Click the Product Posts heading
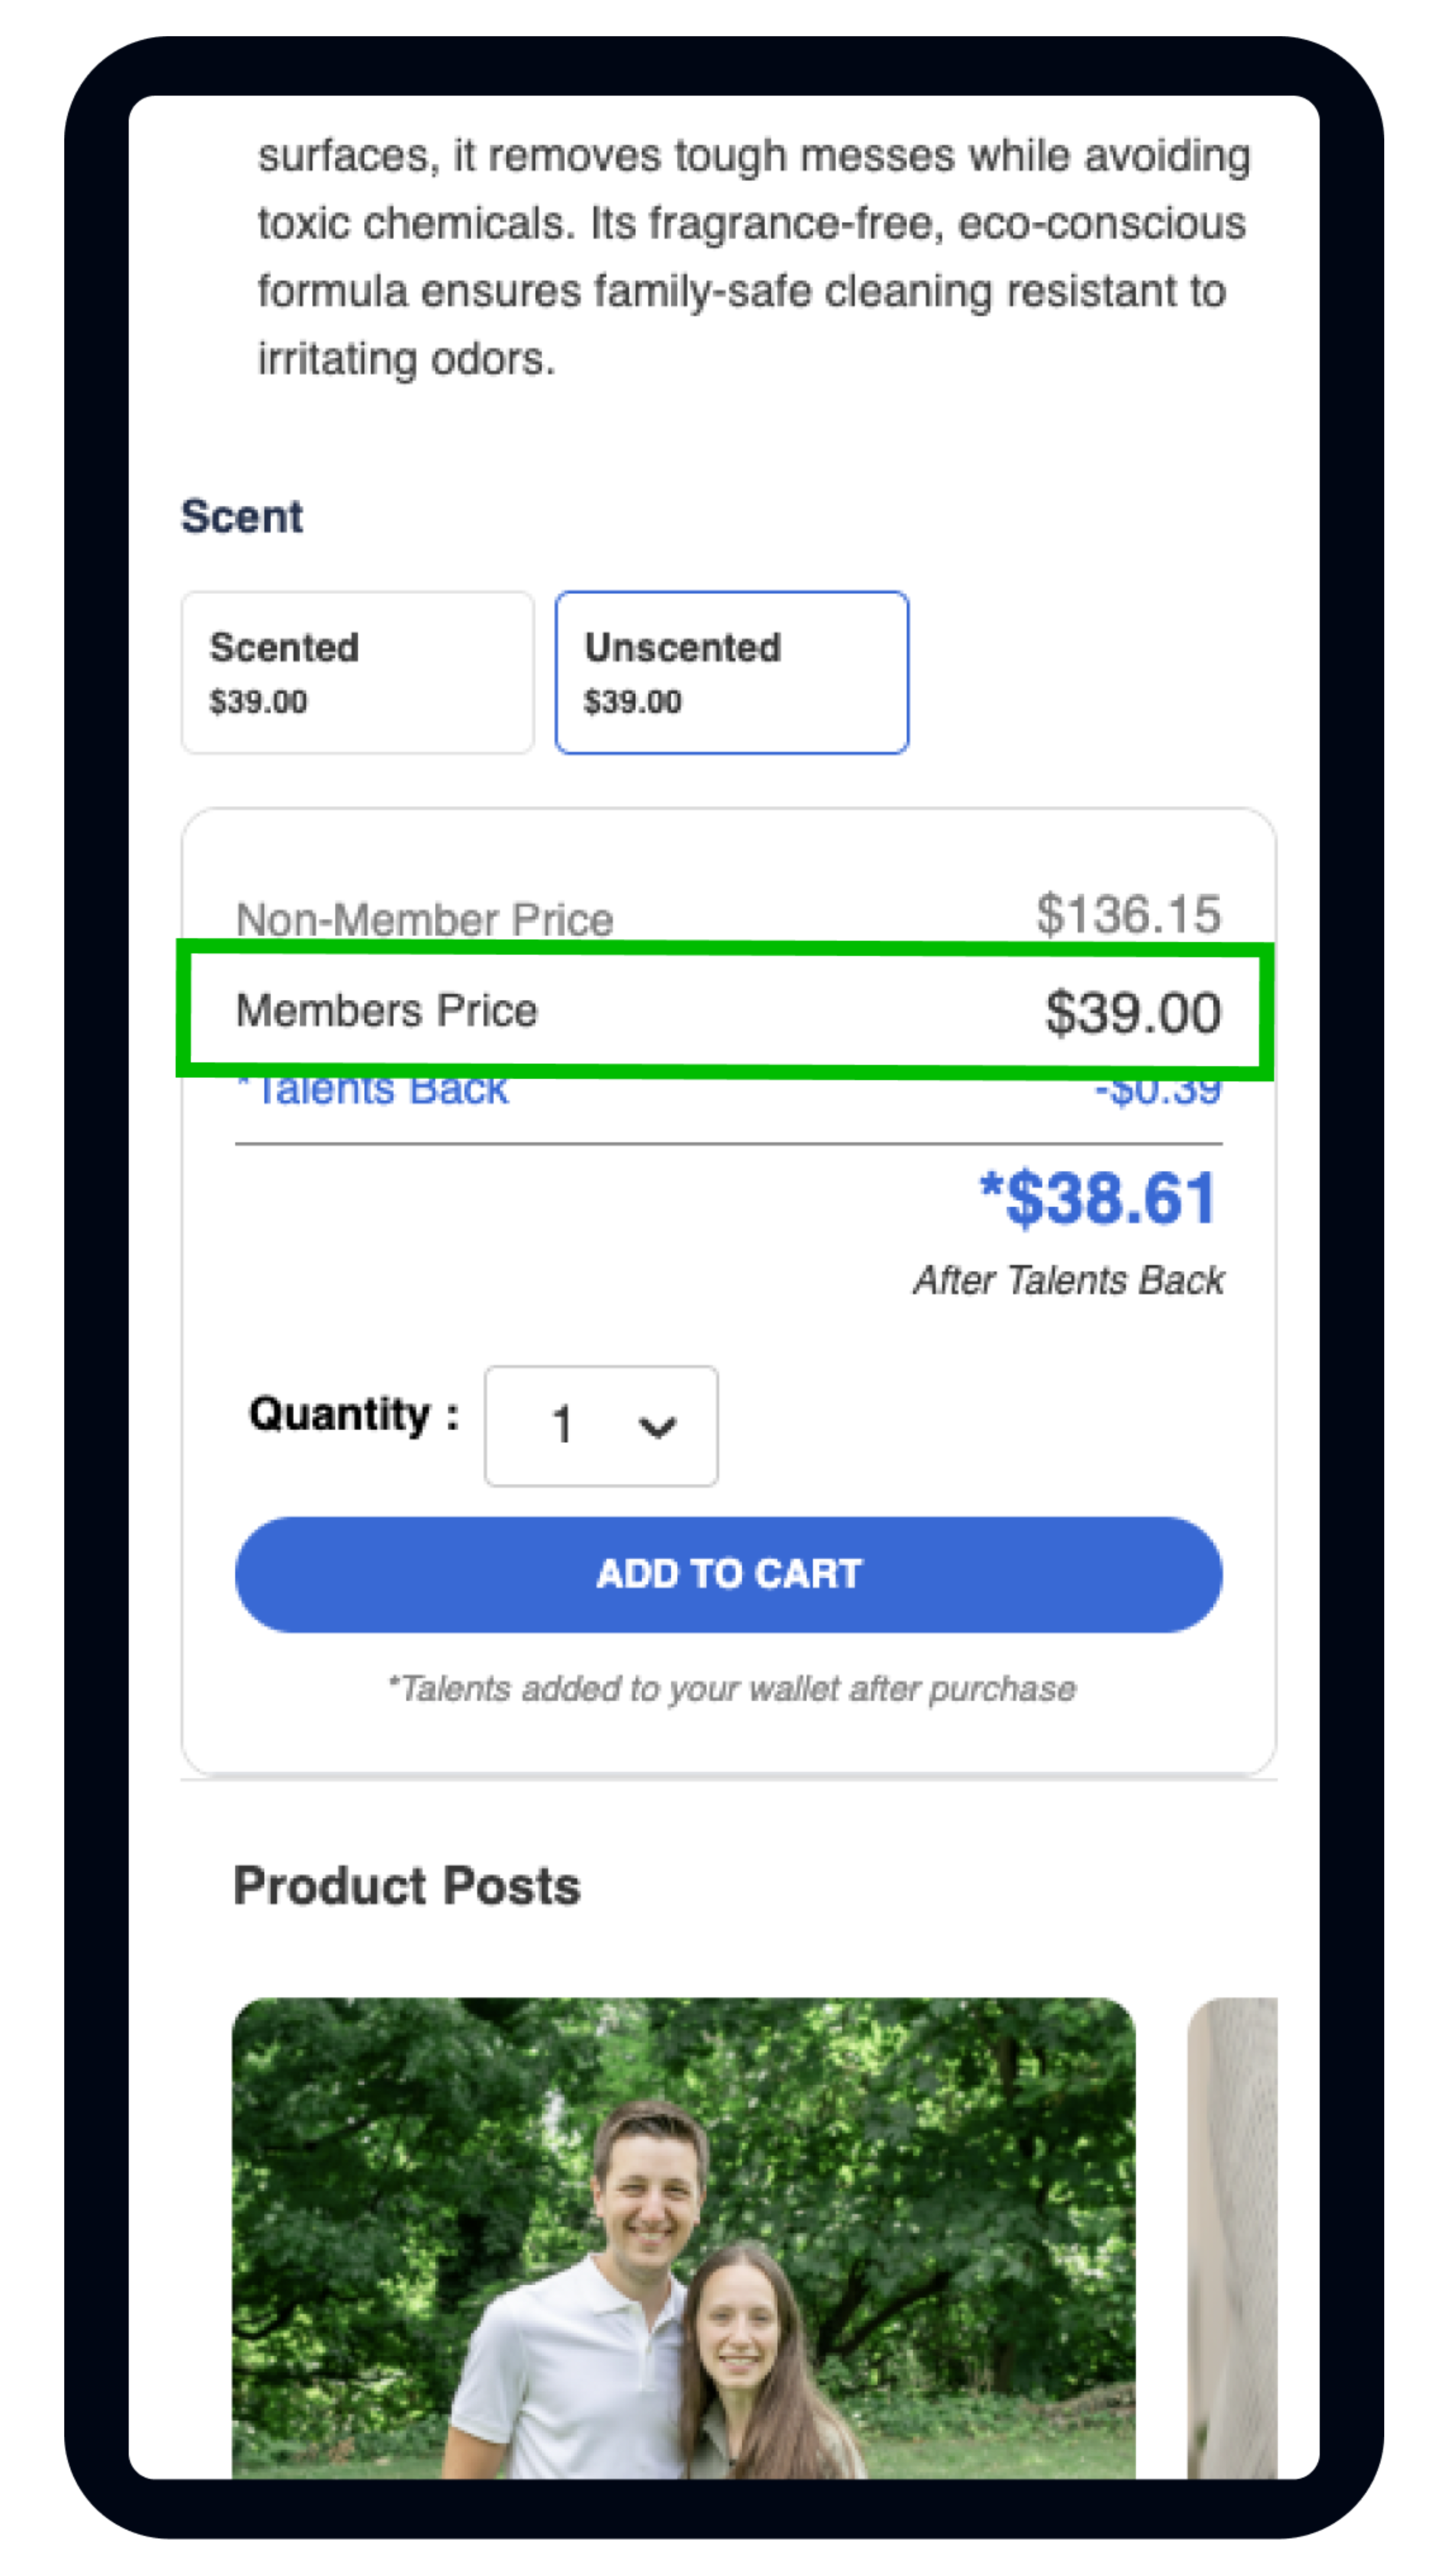Screen dimensions: 1449x2576 pyautogui.click(x=406, y=1886)
